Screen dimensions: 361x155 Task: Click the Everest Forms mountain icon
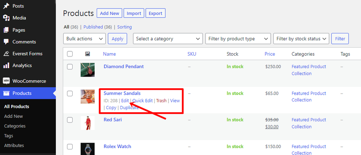click(x=6, y=54)
